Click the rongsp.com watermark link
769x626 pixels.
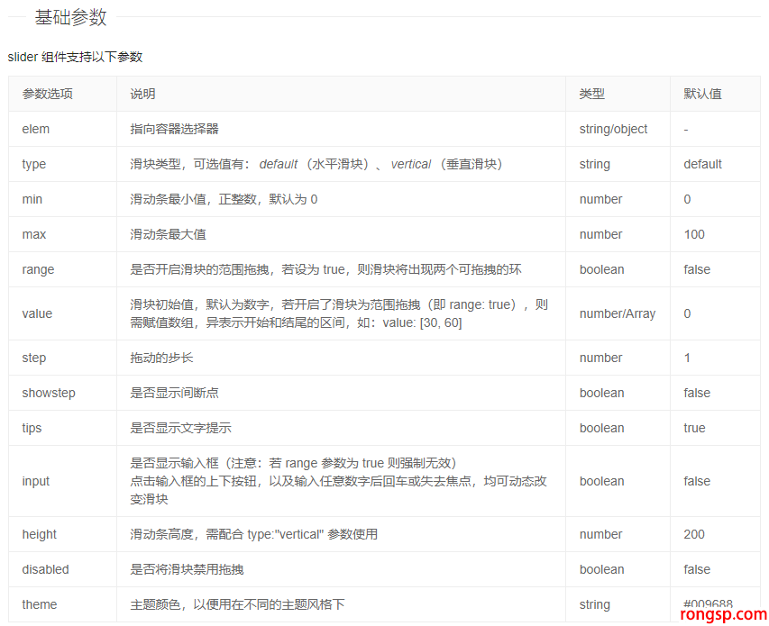point(725,614)
